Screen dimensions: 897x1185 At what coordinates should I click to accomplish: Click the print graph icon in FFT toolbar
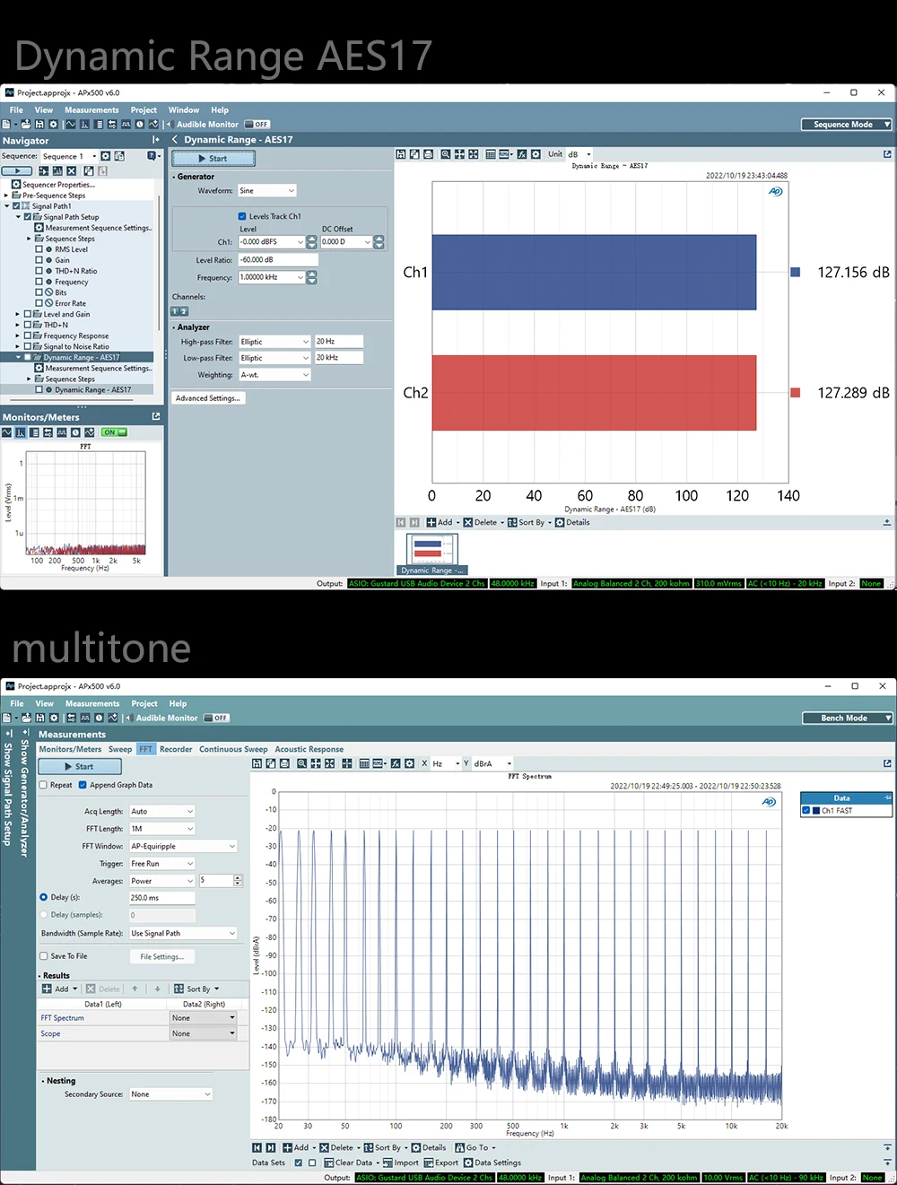point(285,764)
